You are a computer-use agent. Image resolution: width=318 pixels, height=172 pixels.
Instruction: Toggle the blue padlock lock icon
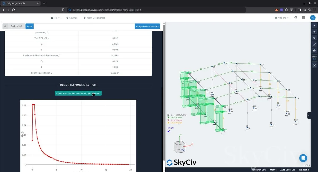(169, 131)
